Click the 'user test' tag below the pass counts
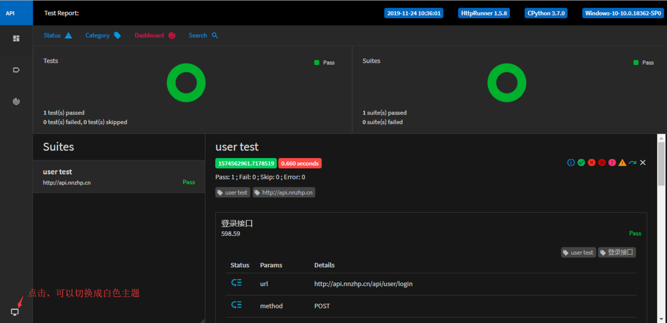The image size is (667, 323). 232,192
